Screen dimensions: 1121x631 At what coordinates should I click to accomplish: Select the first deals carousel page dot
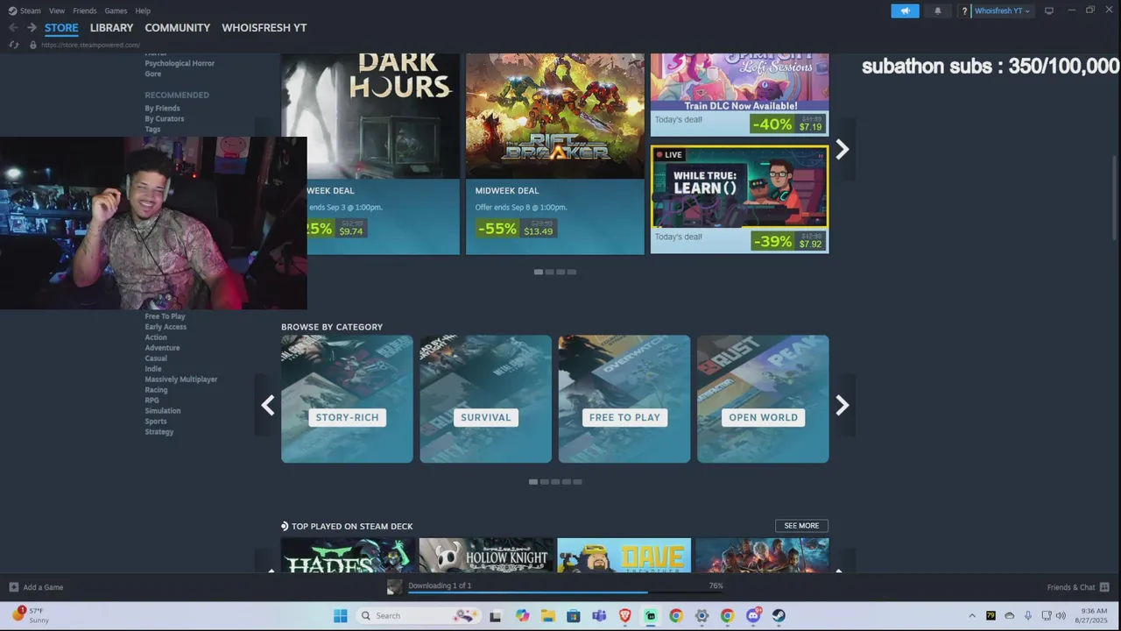[x=538, y=272]
